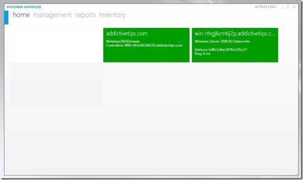This screenshot has height=180, width=303.
Task: Open SETTINGS in the top-right corner
Action: coord(261,7)
